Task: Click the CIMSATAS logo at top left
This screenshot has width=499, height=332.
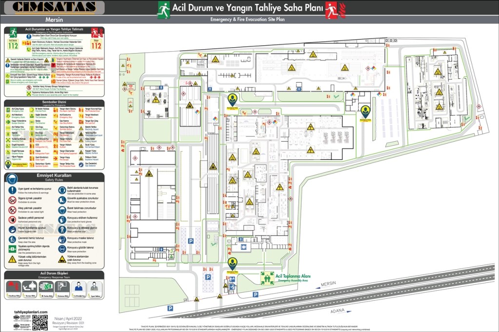Action: (54, 7)
